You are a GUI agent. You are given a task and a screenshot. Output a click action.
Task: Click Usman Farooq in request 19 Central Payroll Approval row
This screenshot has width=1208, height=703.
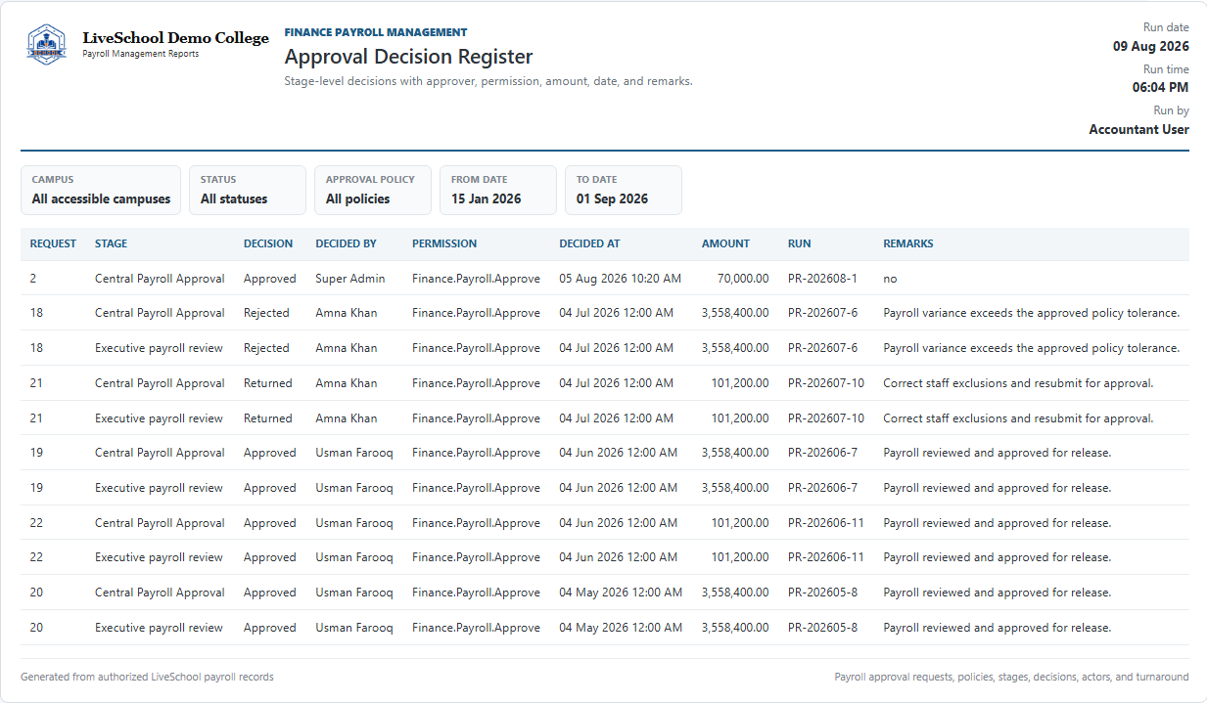(x=354, y=453)
